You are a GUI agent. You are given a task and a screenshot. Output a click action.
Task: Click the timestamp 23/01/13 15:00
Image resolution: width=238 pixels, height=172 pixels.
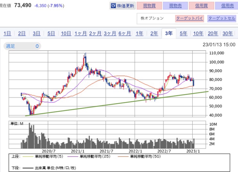pyautogui.click(x=219, y=45)
